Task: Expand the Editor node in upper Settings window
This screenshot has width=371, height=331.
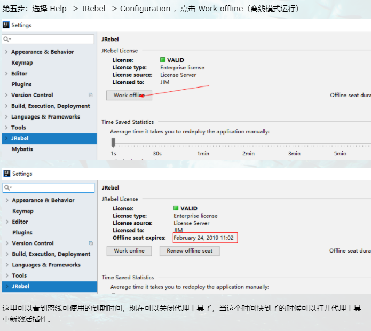Action: [x=6, y=74]
